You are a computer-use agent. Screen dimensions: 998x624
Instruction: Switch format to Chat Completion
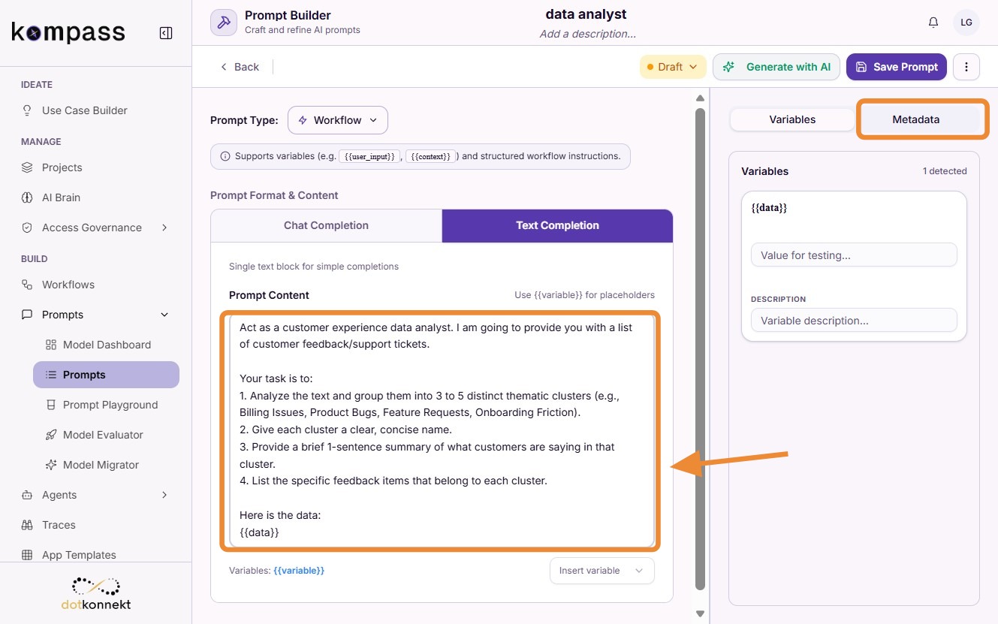click(x=326, y=225)
